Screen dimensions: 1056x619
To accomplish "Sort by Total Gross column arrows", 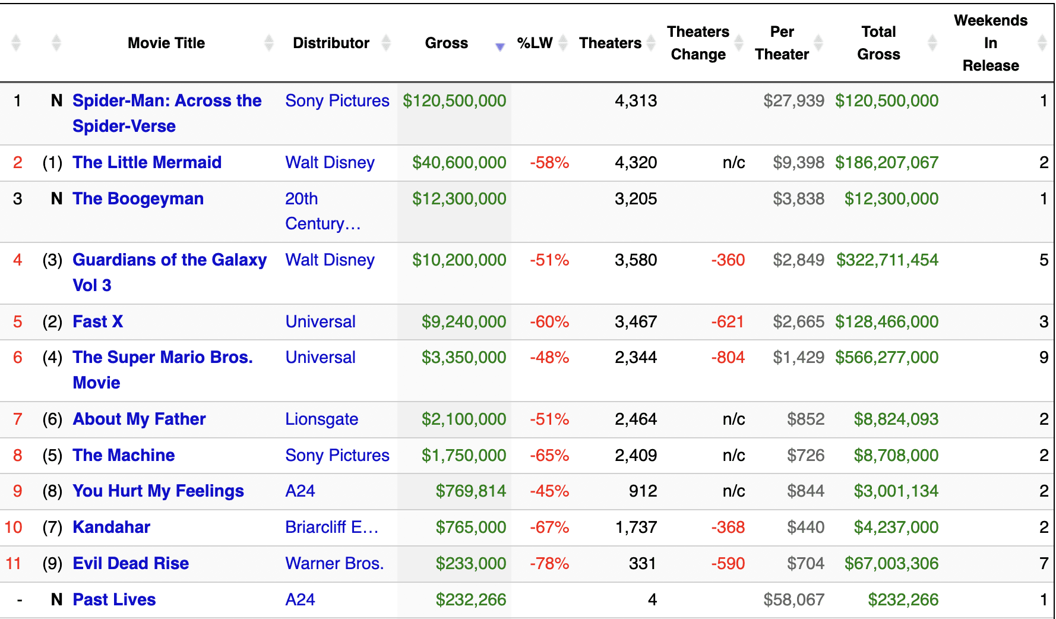I will tap(932, 43).
